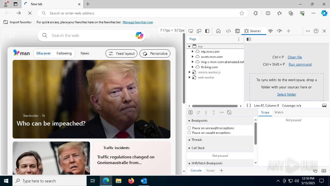Click the Feed layout button

pos(121,53)
